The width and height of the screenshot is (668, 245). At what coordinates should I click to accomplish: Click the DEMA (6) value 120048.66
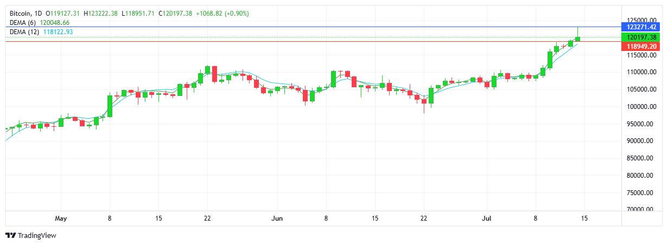[55, 23]
